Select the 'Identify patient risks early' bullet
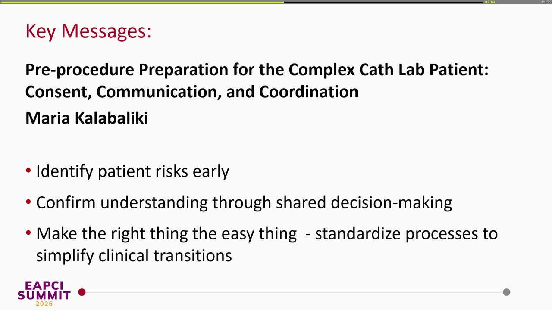552x310 pixels. click(132, 171)
